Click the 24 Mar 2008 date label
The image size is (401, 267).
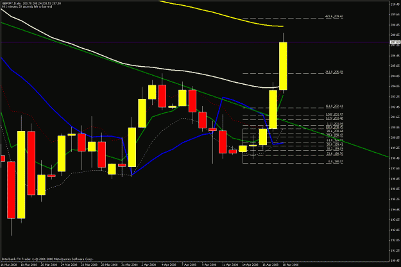[69, 264]
